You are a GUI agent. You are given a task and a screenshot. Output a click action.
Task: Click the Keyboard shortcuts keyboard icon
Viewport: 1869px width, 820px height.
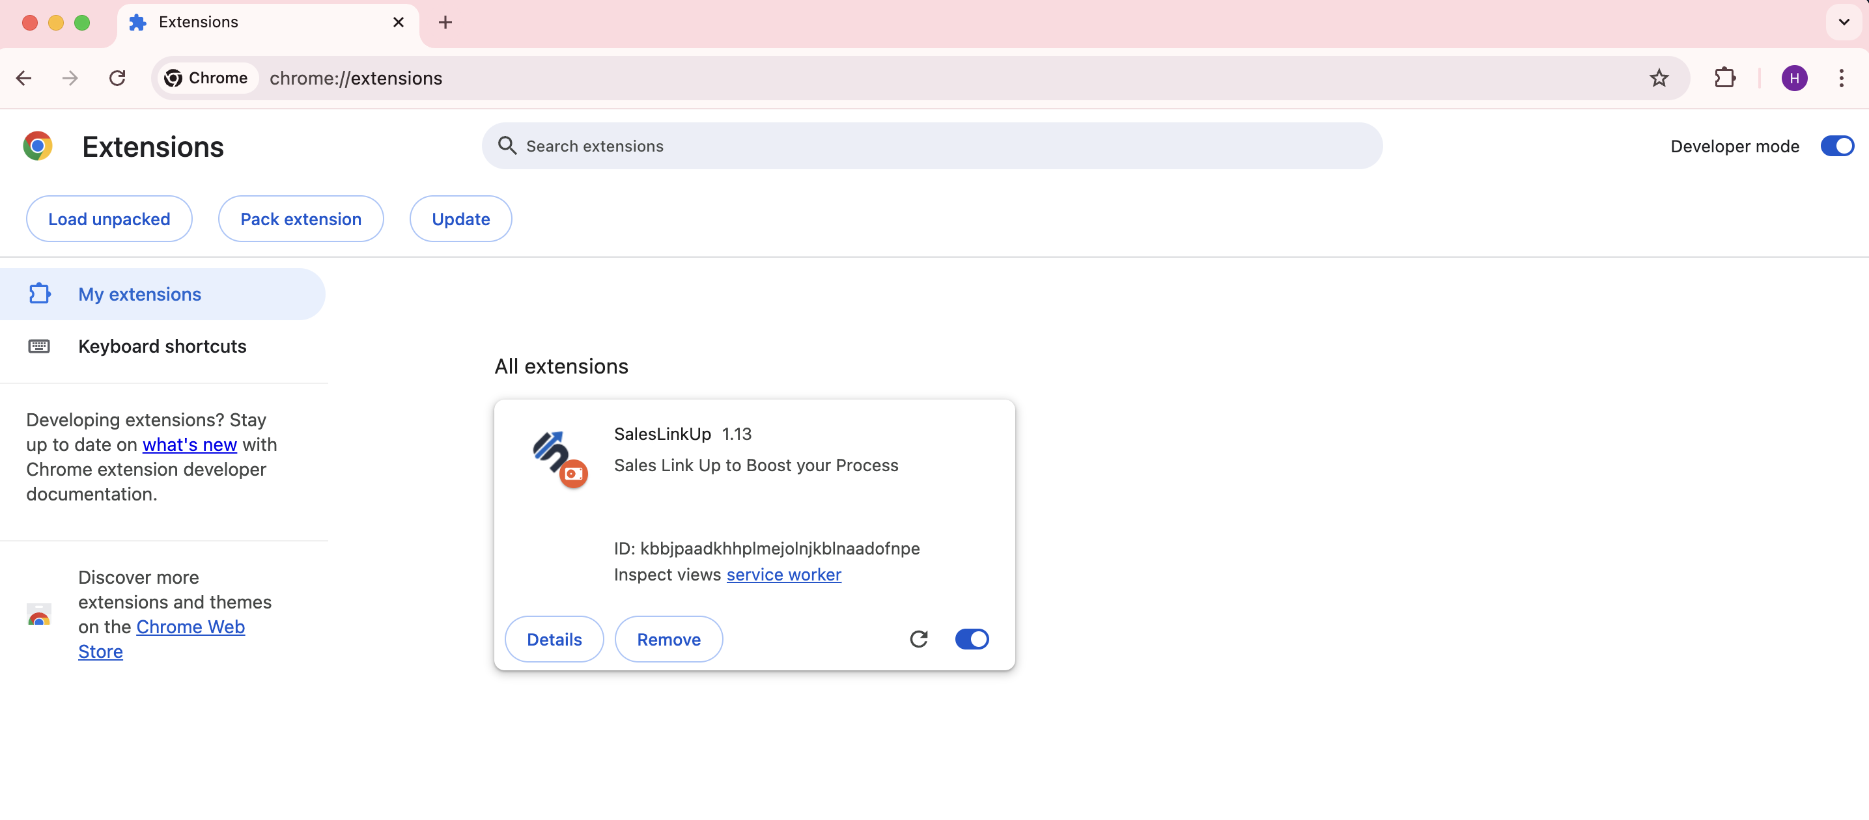point(39,346)
